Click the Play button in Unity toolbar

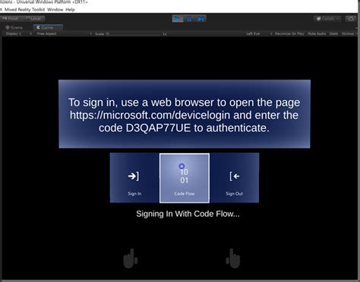point(178,19)
